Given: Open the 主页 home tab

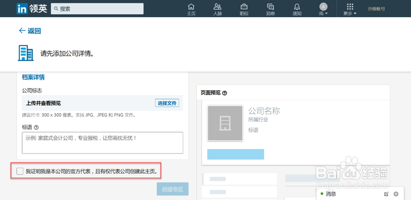Looking at the screenshot, I should pos(191,10).
